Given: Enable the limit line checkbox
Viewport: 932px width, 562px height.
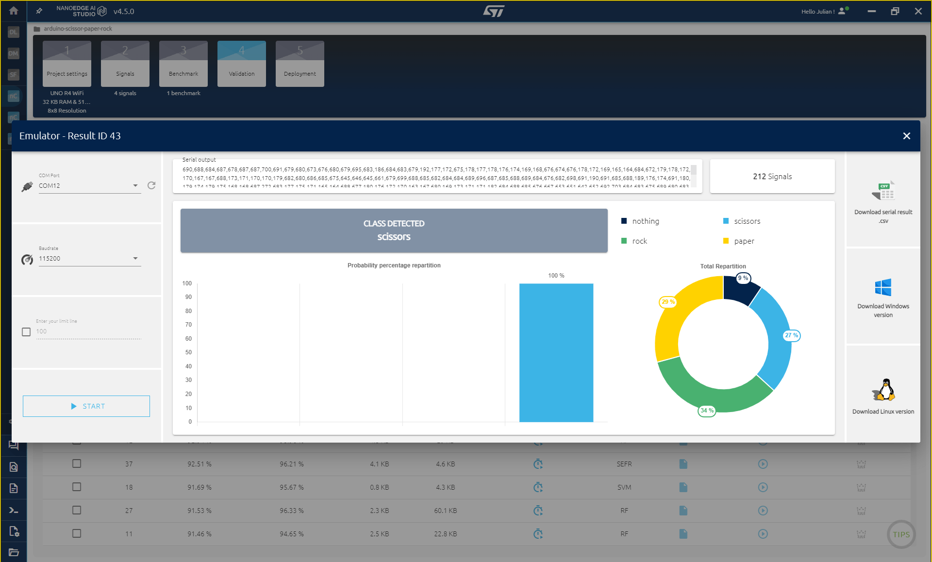Looking at the screenshot, I should click(26, 332).
